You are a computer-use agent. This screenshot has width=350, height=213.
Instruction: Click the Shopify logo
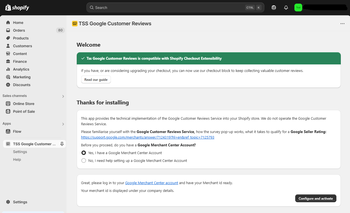(17, 7)
